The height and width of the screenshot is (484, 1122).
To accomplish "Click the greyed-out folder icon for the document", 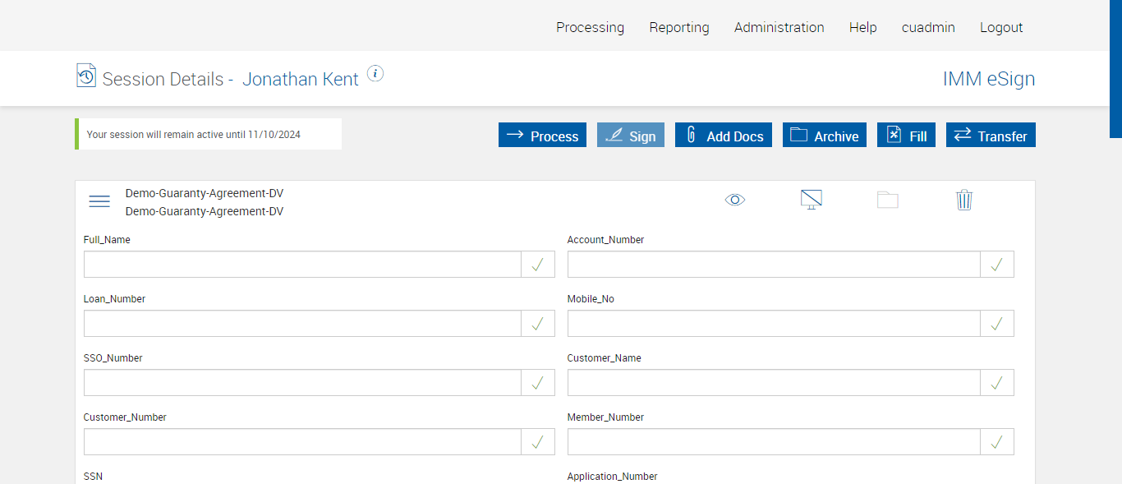I will click(888, 200).
